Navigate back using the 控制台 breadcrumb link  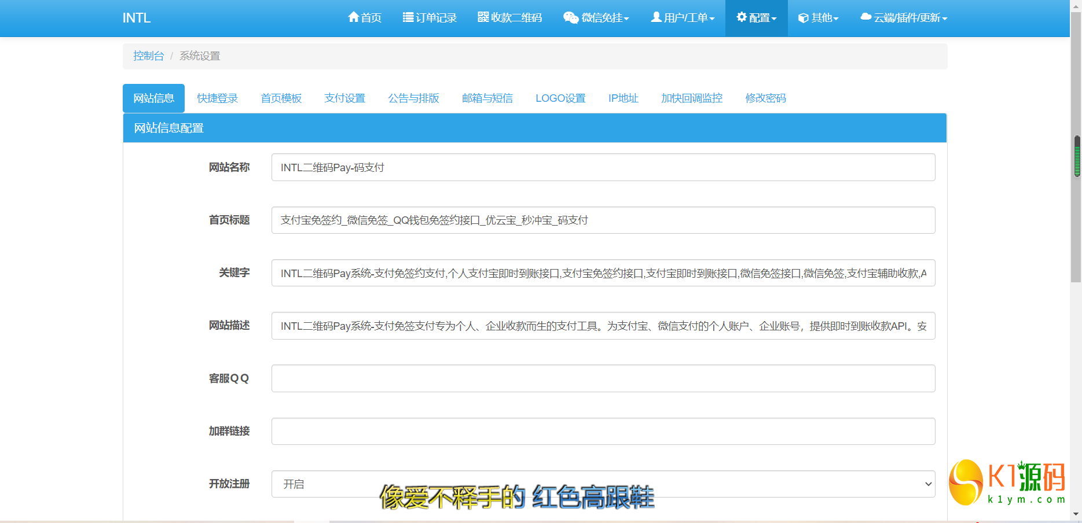coord(149,56)
